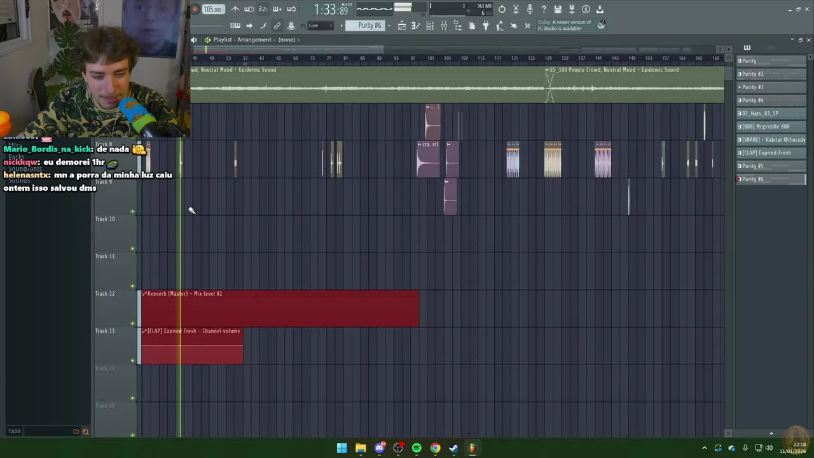Mute Track 12 with its green dot
This screenshot has height=458, width=814.
[x=133, y=323]
